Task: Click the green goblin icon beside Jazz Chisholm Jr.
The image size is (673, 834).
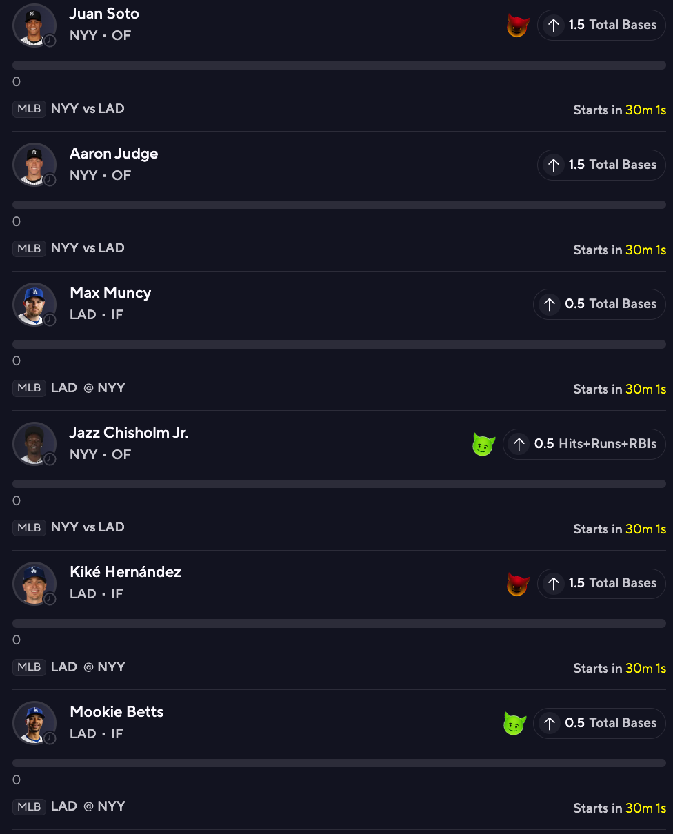Action: coord(483,445)
